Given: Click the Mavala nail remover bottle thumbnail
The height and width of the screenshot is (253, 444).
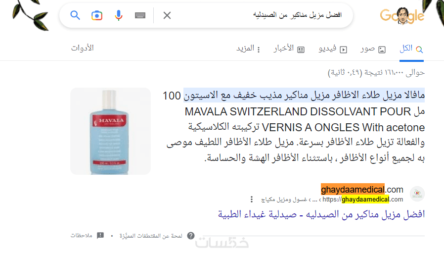Looking at the screenshot, I should tap(110, 131).
